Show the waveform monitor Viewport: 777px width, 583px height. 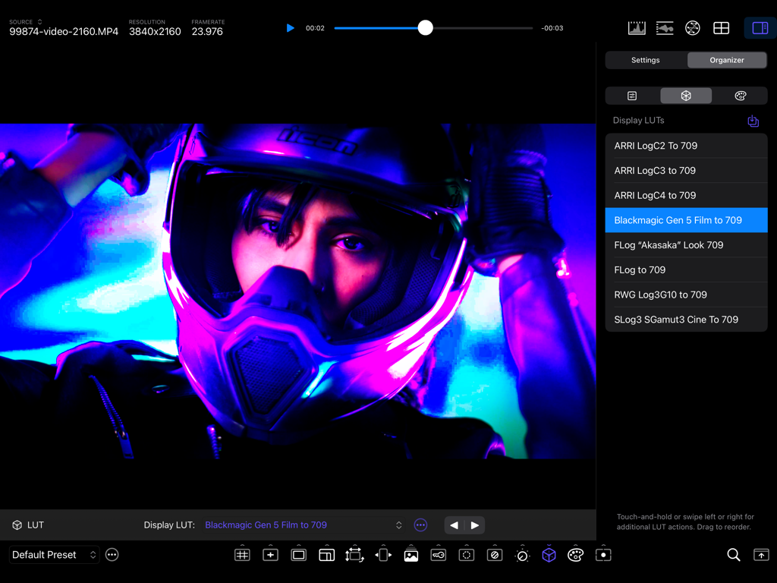click(665, 27)
